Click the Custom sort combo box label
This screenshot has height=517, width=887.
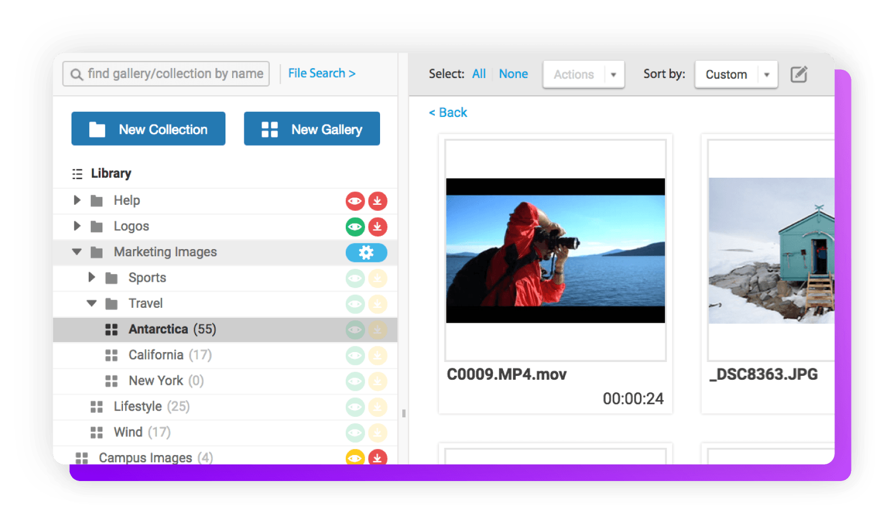[726, 75]
